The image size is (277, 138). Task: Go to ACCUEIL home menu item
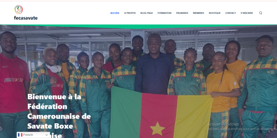[x=115, y=13]
